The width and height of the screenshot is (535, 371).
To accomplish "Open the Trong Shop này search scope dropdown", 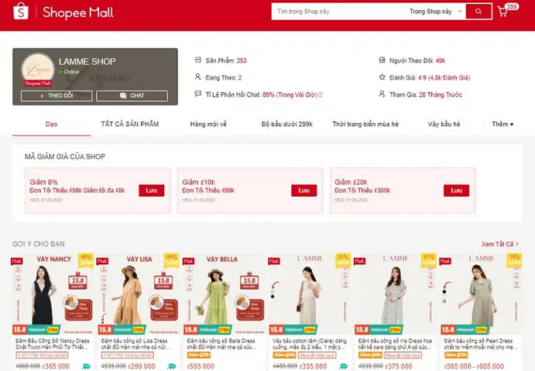I will (436, 12).
